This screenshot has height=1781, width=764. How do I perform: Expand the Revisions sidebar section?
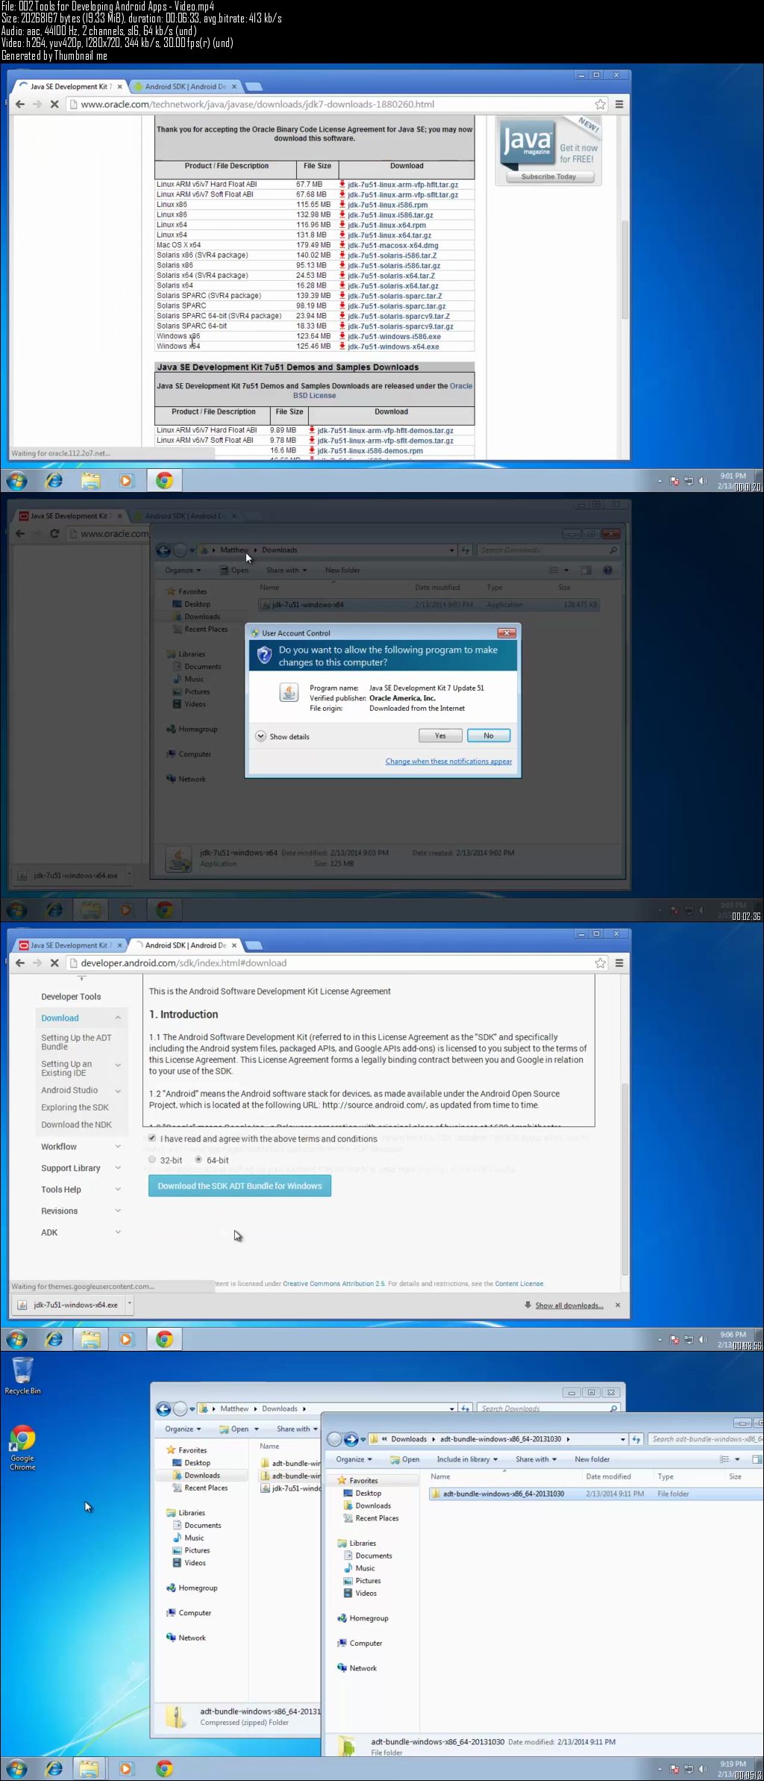(x=81, y=1211)
